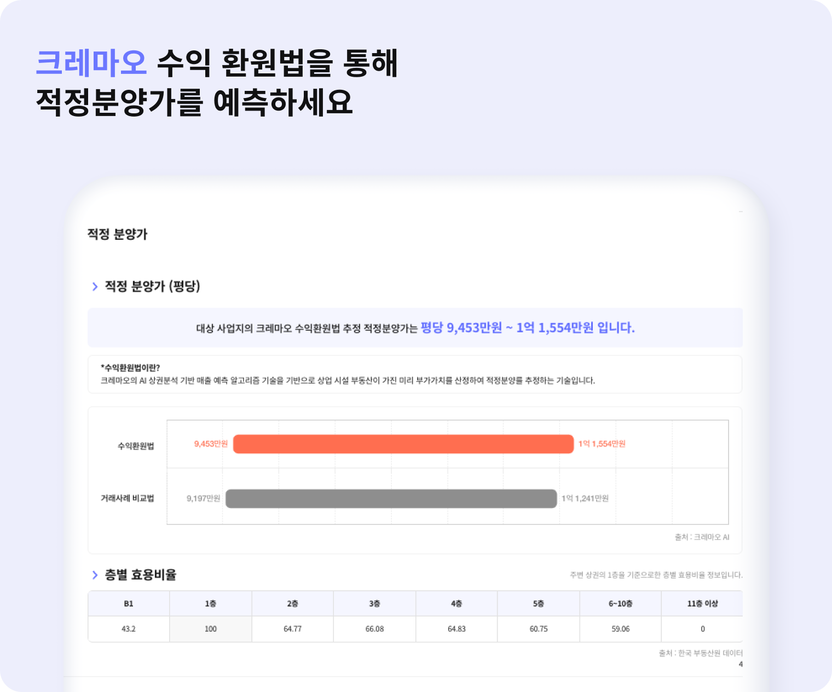Click the 1억 1,241만원 chart label
Image resolution: width=832 pixels, height=692 pixels.
click(x=585, y=498)
